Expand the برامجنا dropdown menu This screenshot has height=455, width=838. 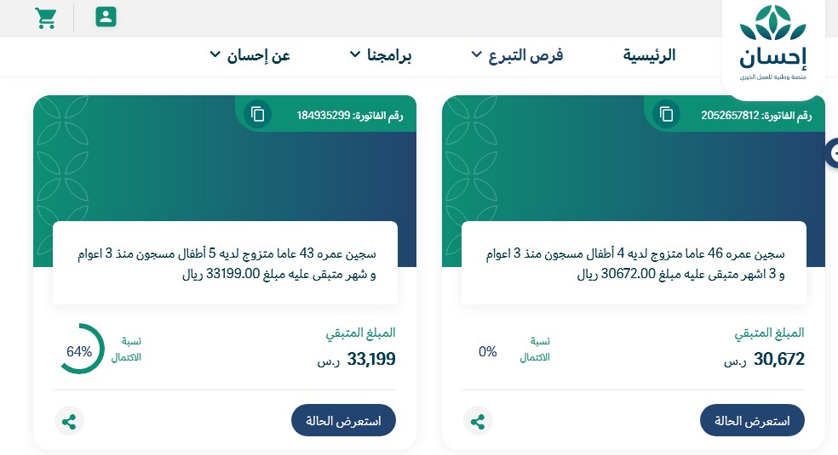(x=381, y=55)
